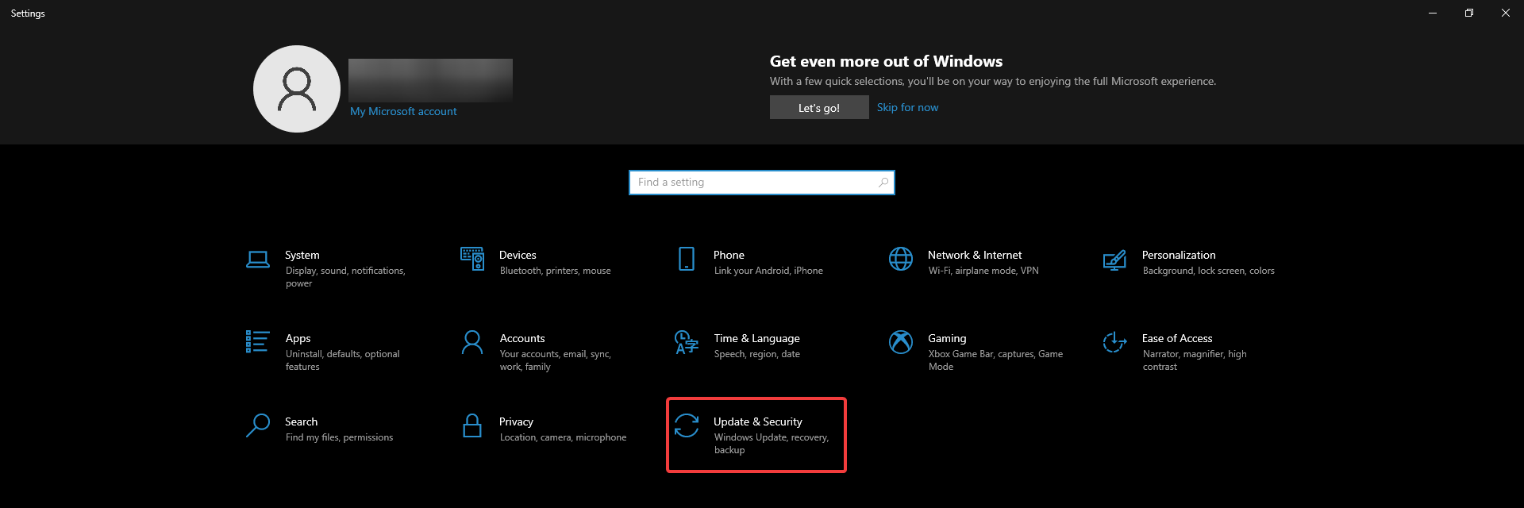
Task: Open the Search magnifier category icon
Action: 258,425
